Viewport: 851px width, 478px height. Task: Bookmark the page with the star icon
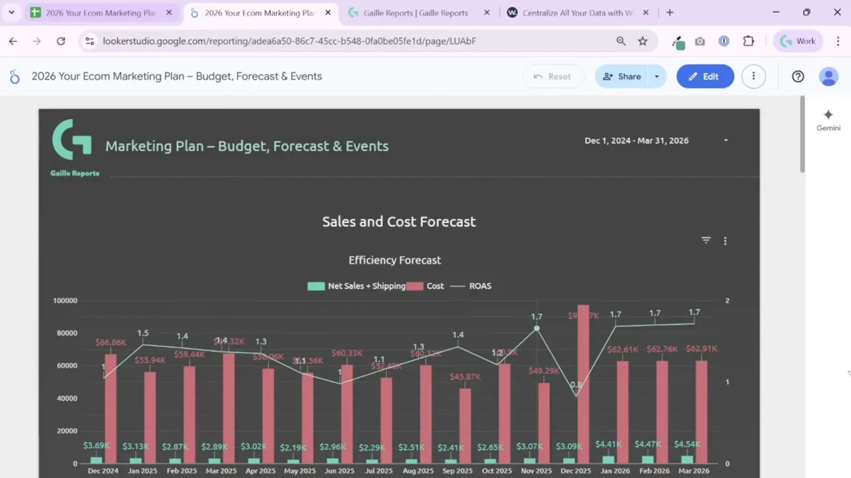point(642,40)
